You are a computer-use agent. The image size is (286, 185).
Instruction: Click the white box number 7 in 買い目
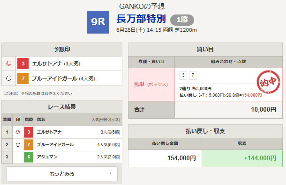pyautogui.click(x=193, y=75)
